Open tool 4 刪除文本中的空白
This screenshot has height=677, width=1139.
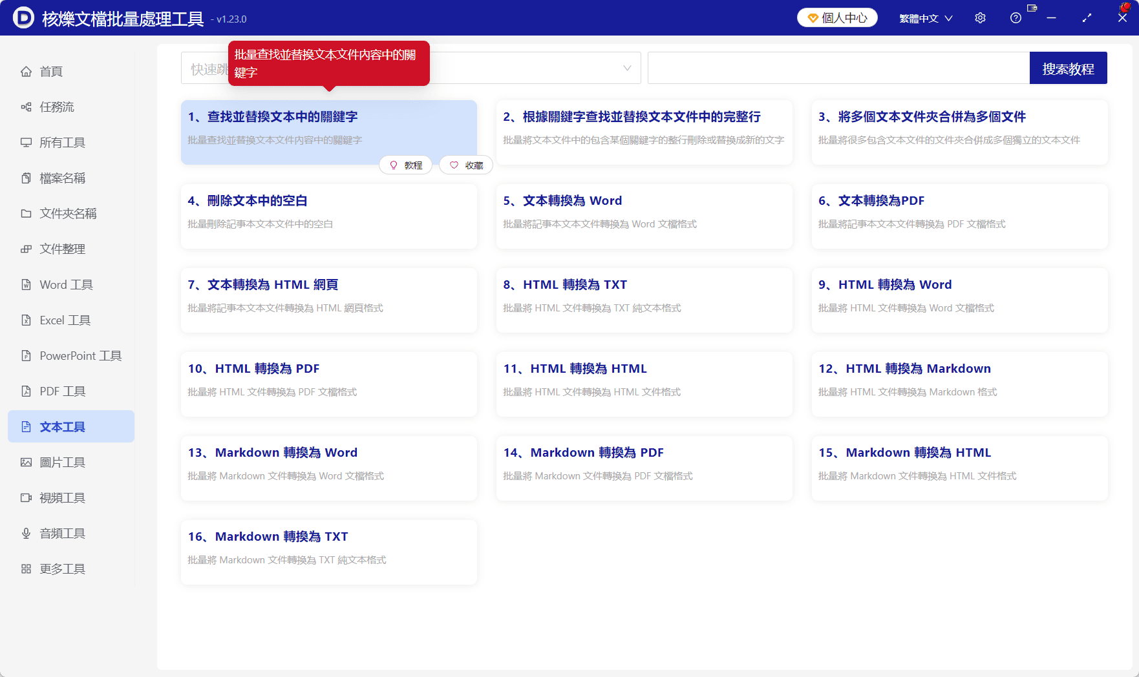tap(329, 216)
